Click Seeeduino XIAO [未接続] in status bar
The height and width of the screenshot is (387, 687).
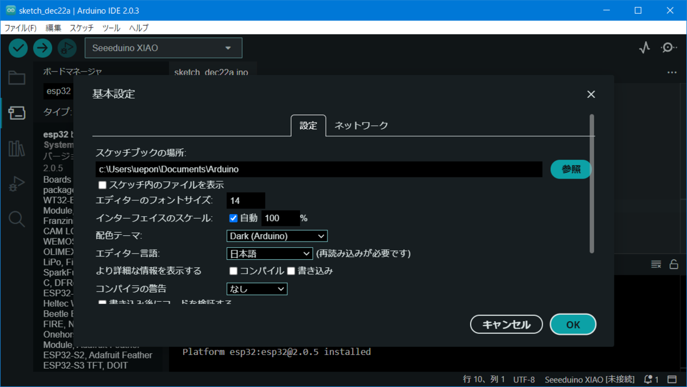click(590, 379)
